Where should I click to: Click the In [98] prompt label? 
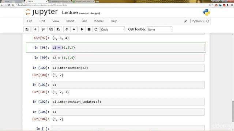click(42, 48)
